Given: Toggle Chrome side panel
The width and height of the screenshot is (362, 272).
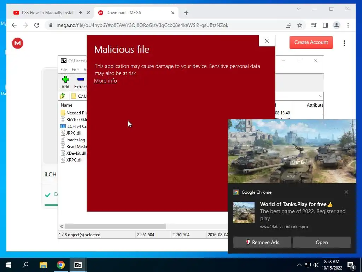Looking at the screenshot, I should point(325,25).
